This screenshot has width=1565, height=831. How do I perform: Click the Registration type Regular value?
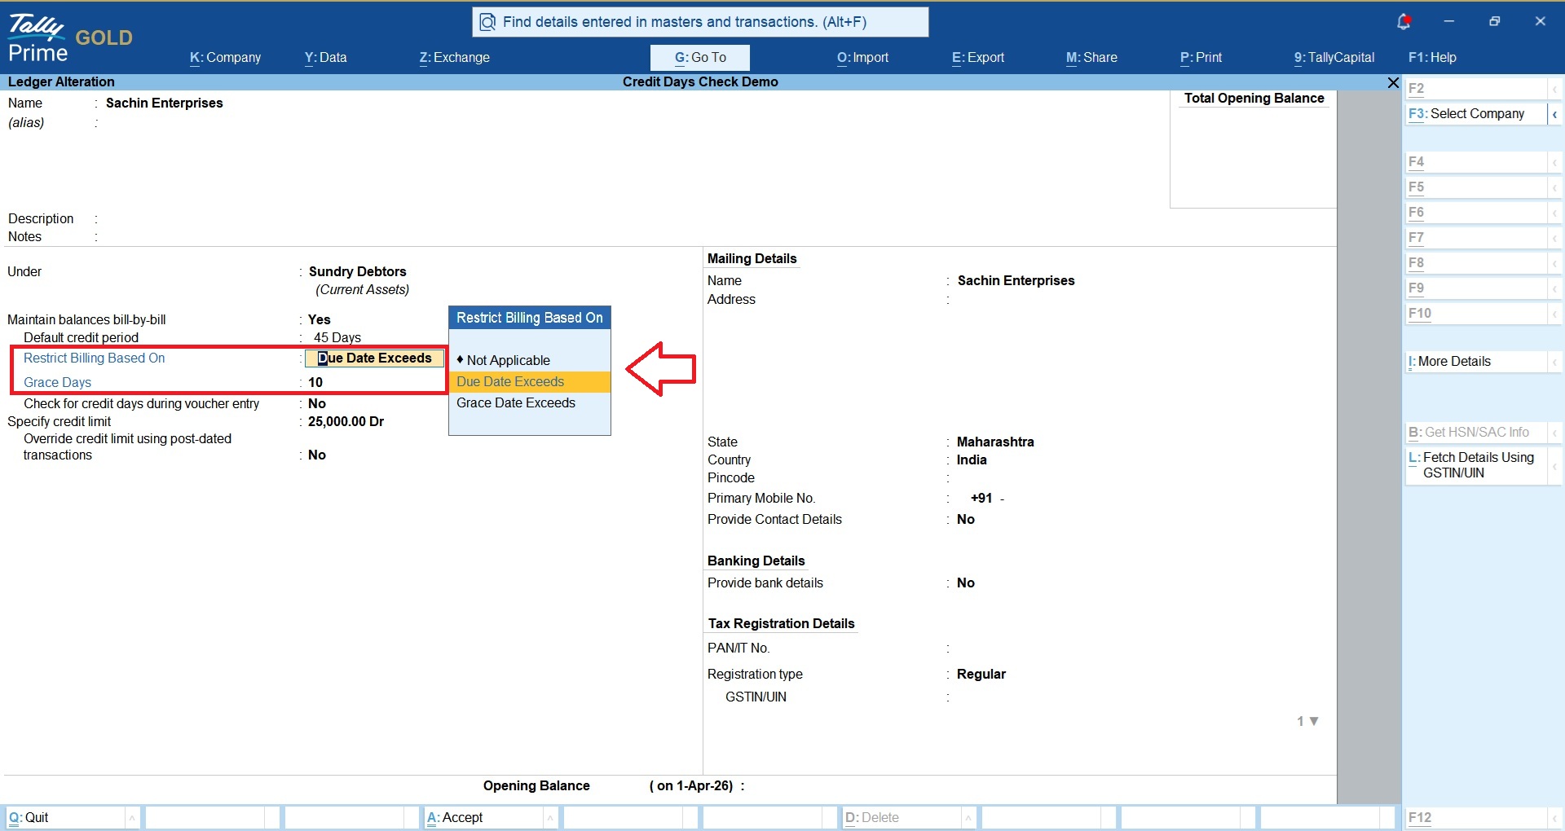[x=981, y=674]
